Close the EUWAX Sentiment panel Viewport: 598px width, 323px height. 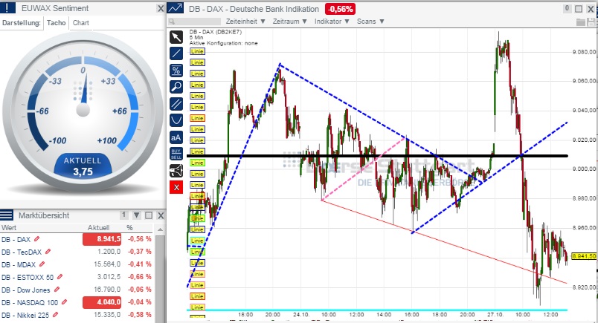pos(161,8)
